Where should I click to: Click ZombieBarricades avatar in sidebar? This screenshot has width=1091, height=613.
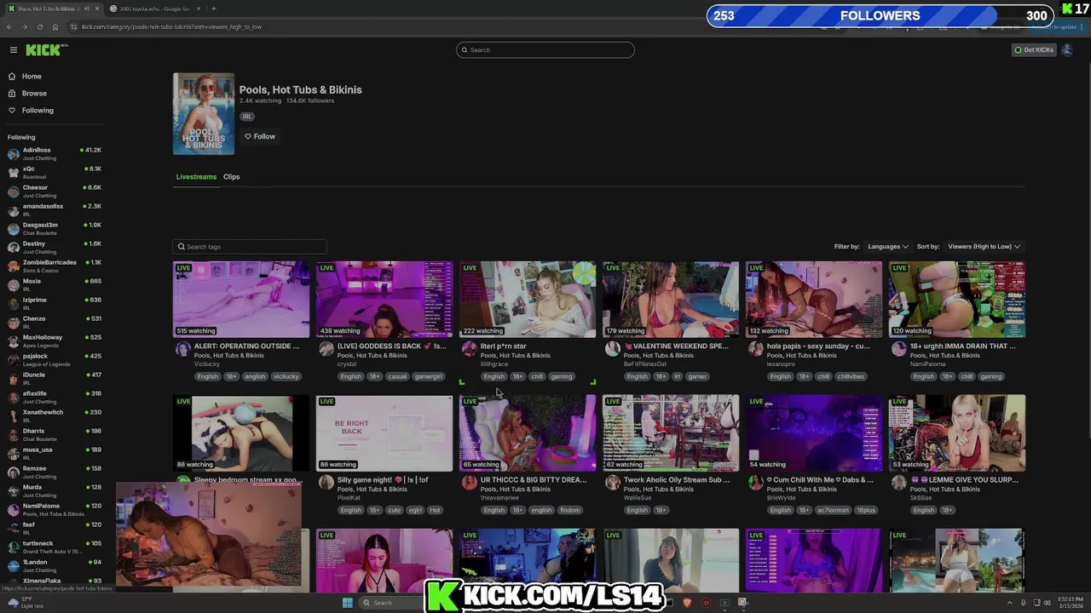tap(13, 266)
